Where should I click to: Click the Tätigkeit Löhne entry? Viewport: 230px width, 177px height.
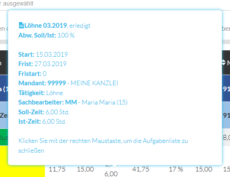41,93
